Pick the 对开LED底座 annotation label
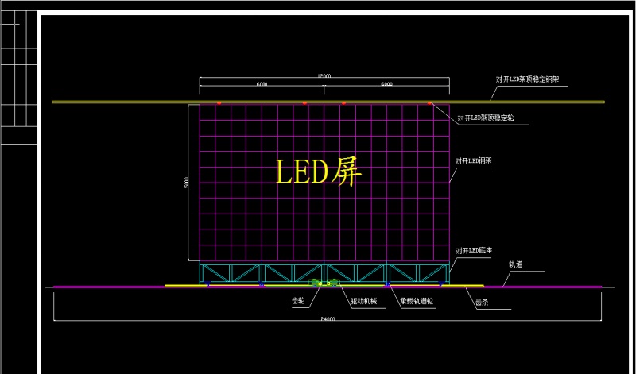Screen dimensions: 636x374 click(x=475, y=250)
